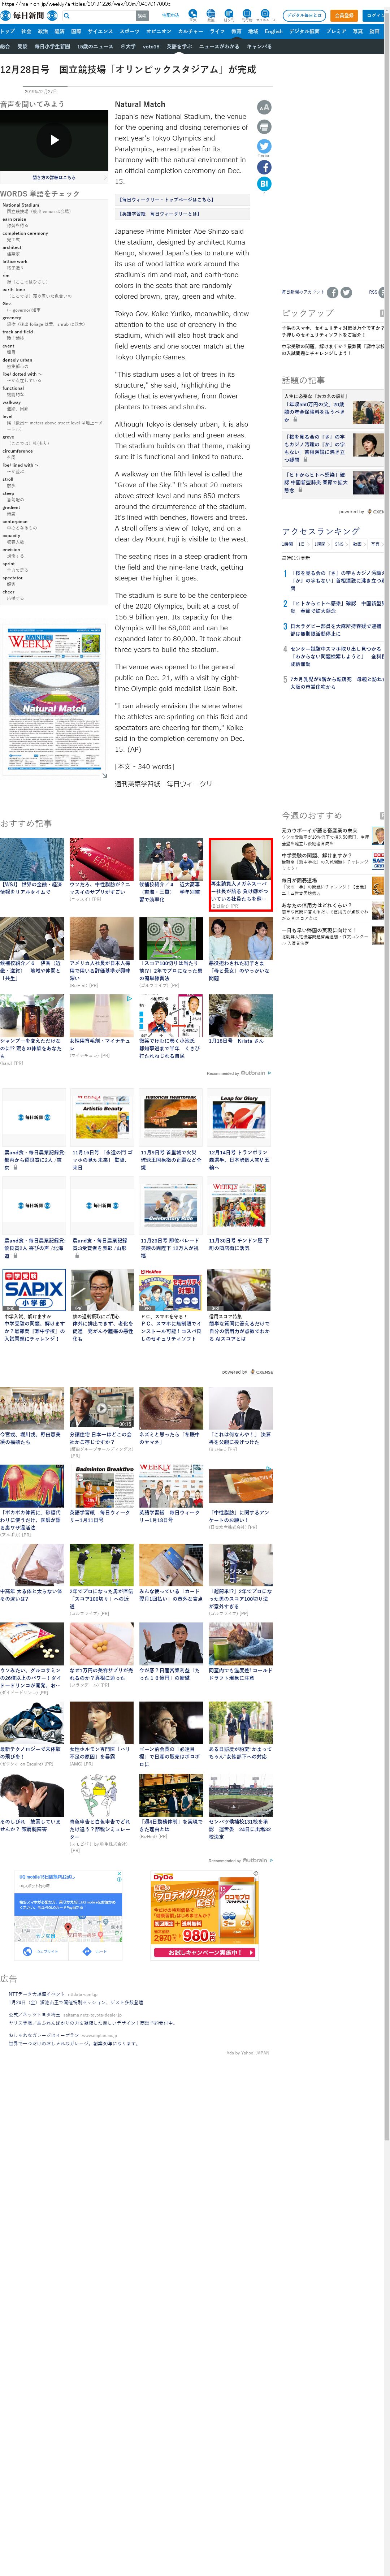Viewport: 390px width, 2576px height.
Task: Share article on Twitter
Action: click(264, 146)
